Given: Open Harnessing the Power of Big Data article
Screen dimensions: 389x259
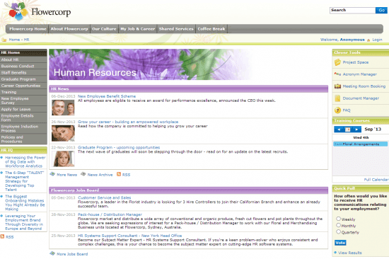Looking at the screenshot, I should tap(25, 161).
